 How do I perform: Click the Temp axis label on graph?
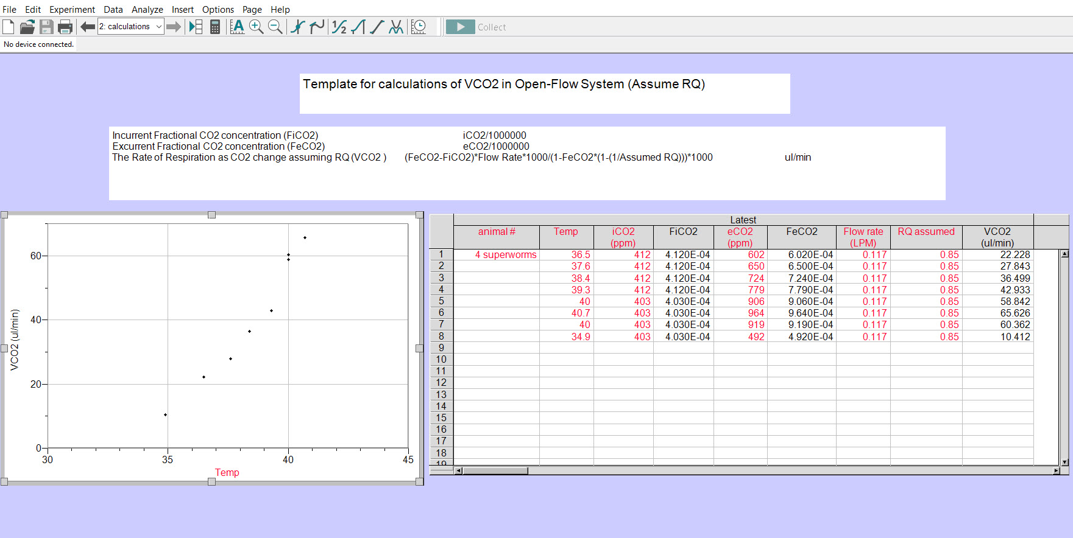tap(227, 472)
